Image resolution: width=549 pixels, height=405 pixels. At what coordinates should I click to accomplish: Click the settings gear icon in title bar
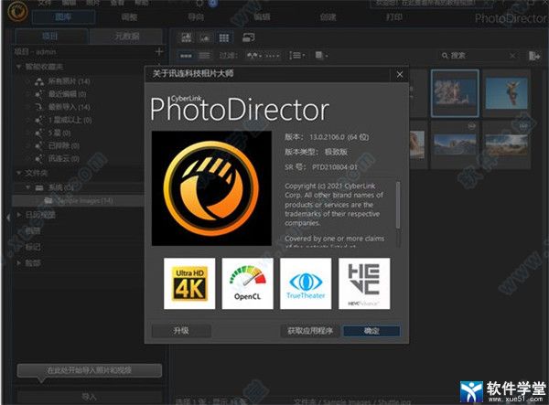coord(199,3)
